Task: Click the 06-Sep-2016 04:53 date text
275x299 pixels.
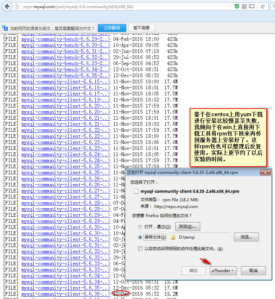Action: click(136, 63)
